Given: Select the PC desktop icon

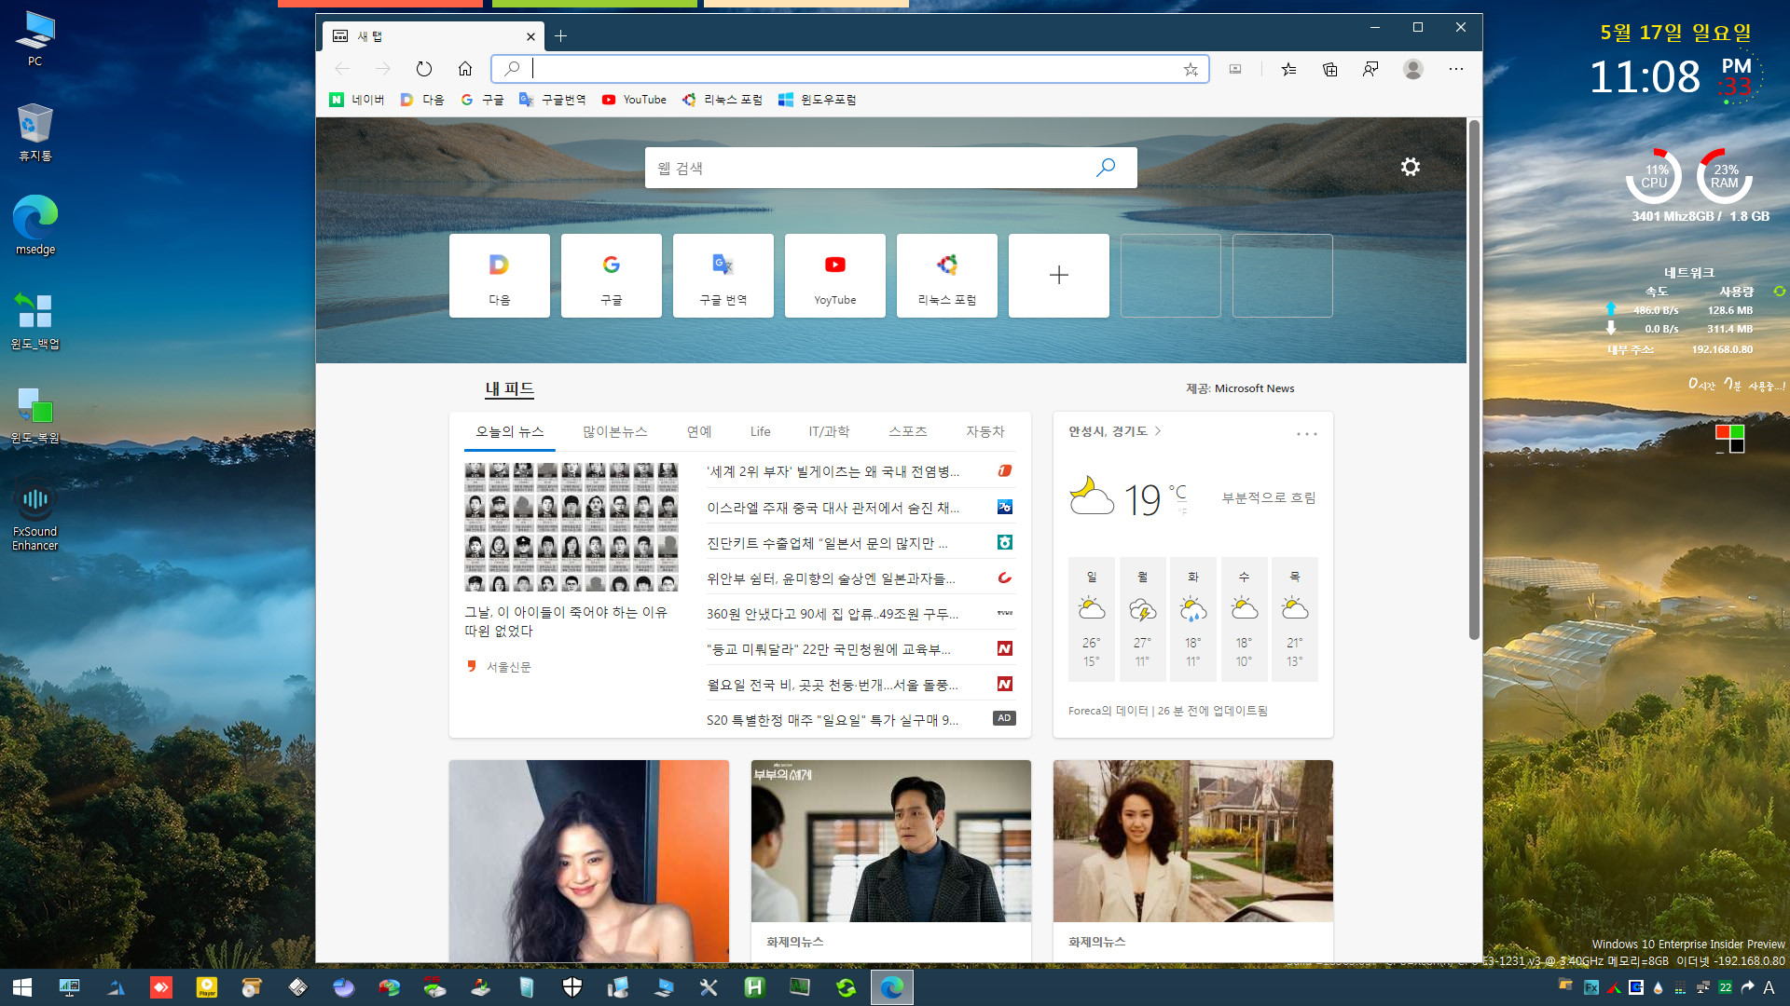Looking at the screenshot, I should tap(35, 38).
